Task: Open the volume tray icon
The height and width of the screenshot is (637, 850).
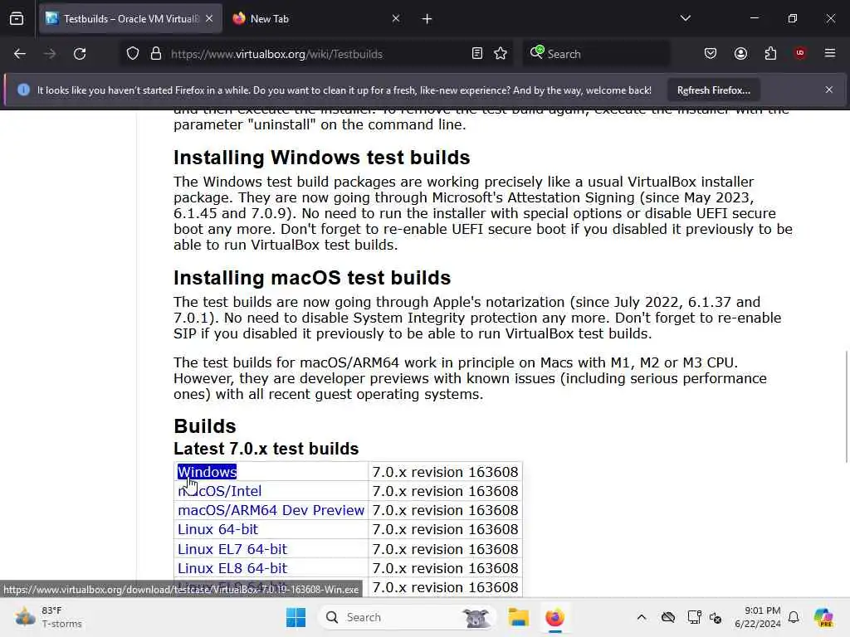Action: [x=716, y=617]
